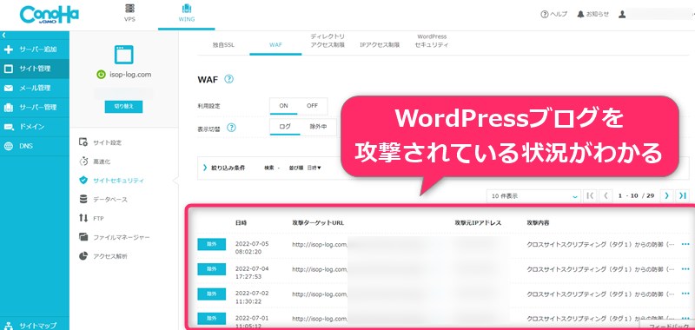The width and height of the screenshot is (695, 330).
Task: Set 利用設定 to OFF
Action: tap(313, 106)
